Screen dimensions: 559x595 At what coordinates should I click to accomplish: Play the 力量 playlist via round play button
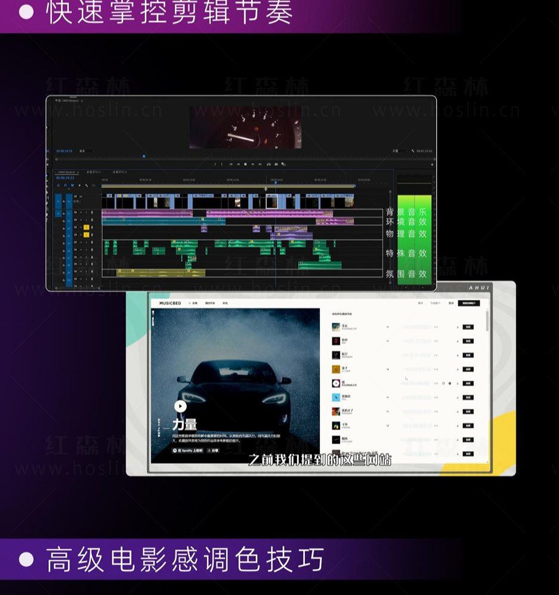coord(180,406)
